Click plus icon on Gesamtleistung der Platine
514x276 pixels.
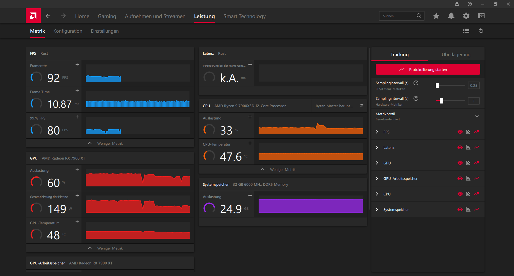77,195
